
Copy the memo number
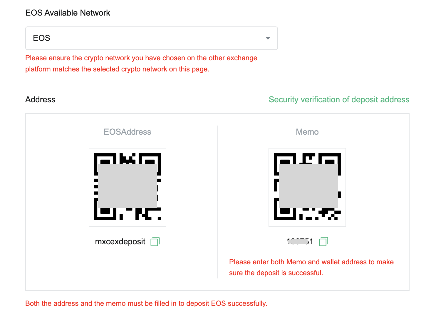click(323, 242)
